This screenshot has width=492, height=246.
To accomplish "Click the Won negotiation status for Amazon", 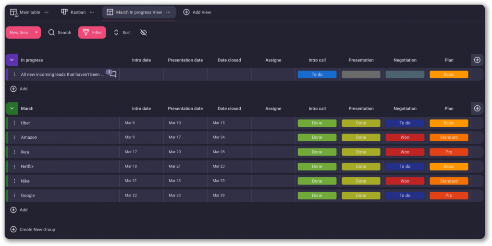I will (405, 137).
